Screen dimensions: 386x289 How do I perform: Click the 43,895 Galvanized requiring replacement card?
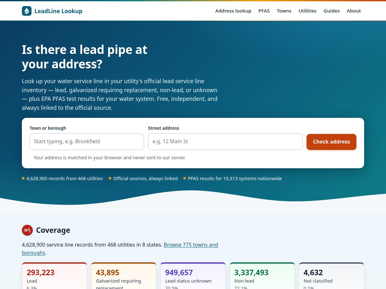[124, 276]
